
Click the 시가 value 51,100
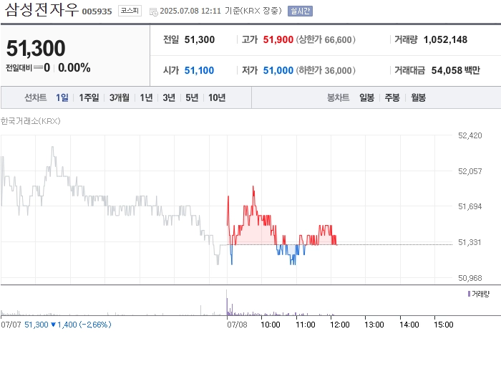[x=199, y=70]
